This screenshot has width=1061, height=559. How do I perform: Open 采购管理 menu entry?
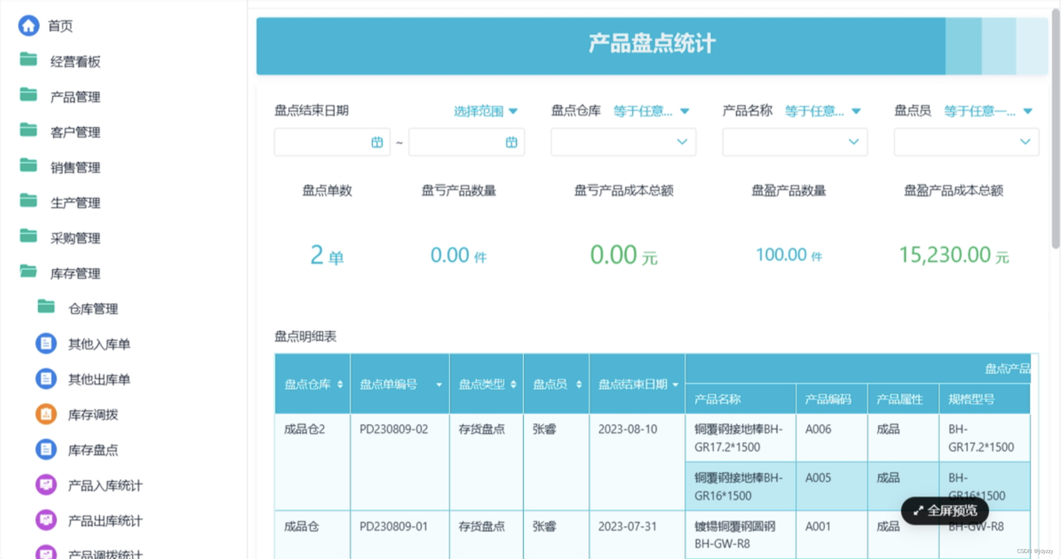(76, 238)
